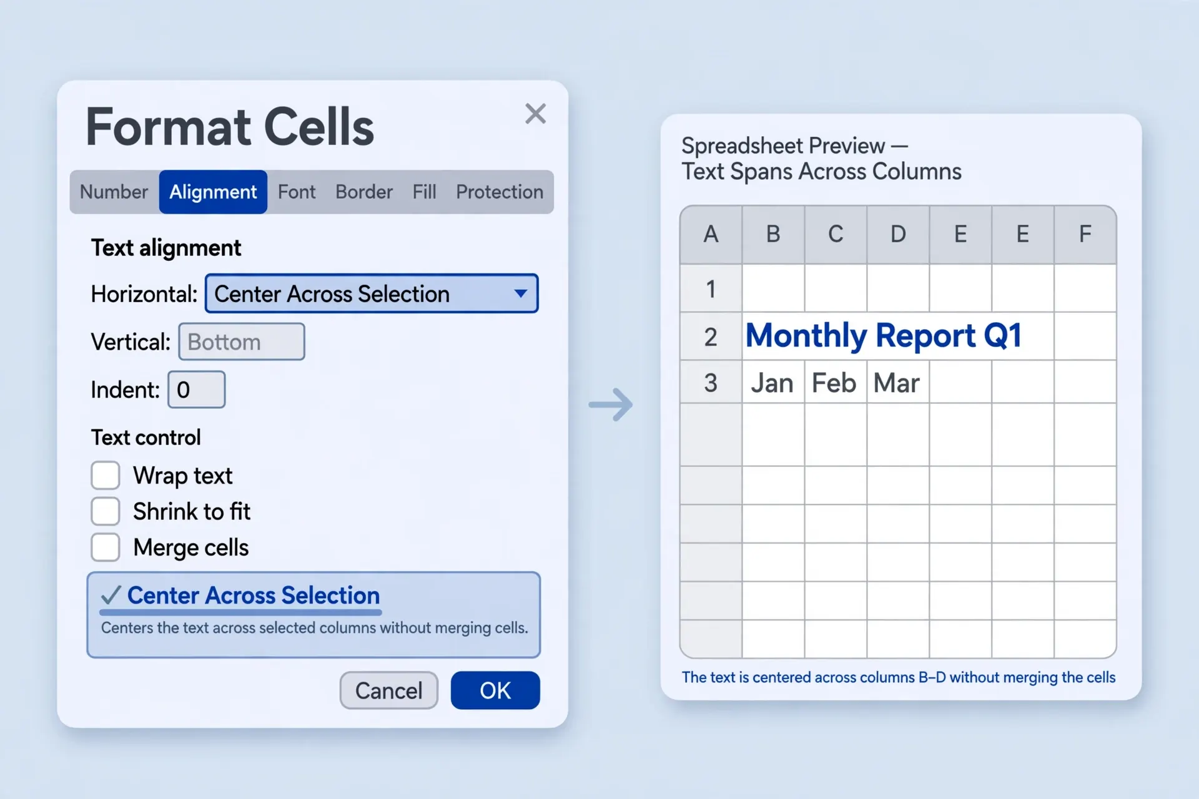Select column A header in preview
The width and height of the screenshot is (1199, 799).
(711, 235)
